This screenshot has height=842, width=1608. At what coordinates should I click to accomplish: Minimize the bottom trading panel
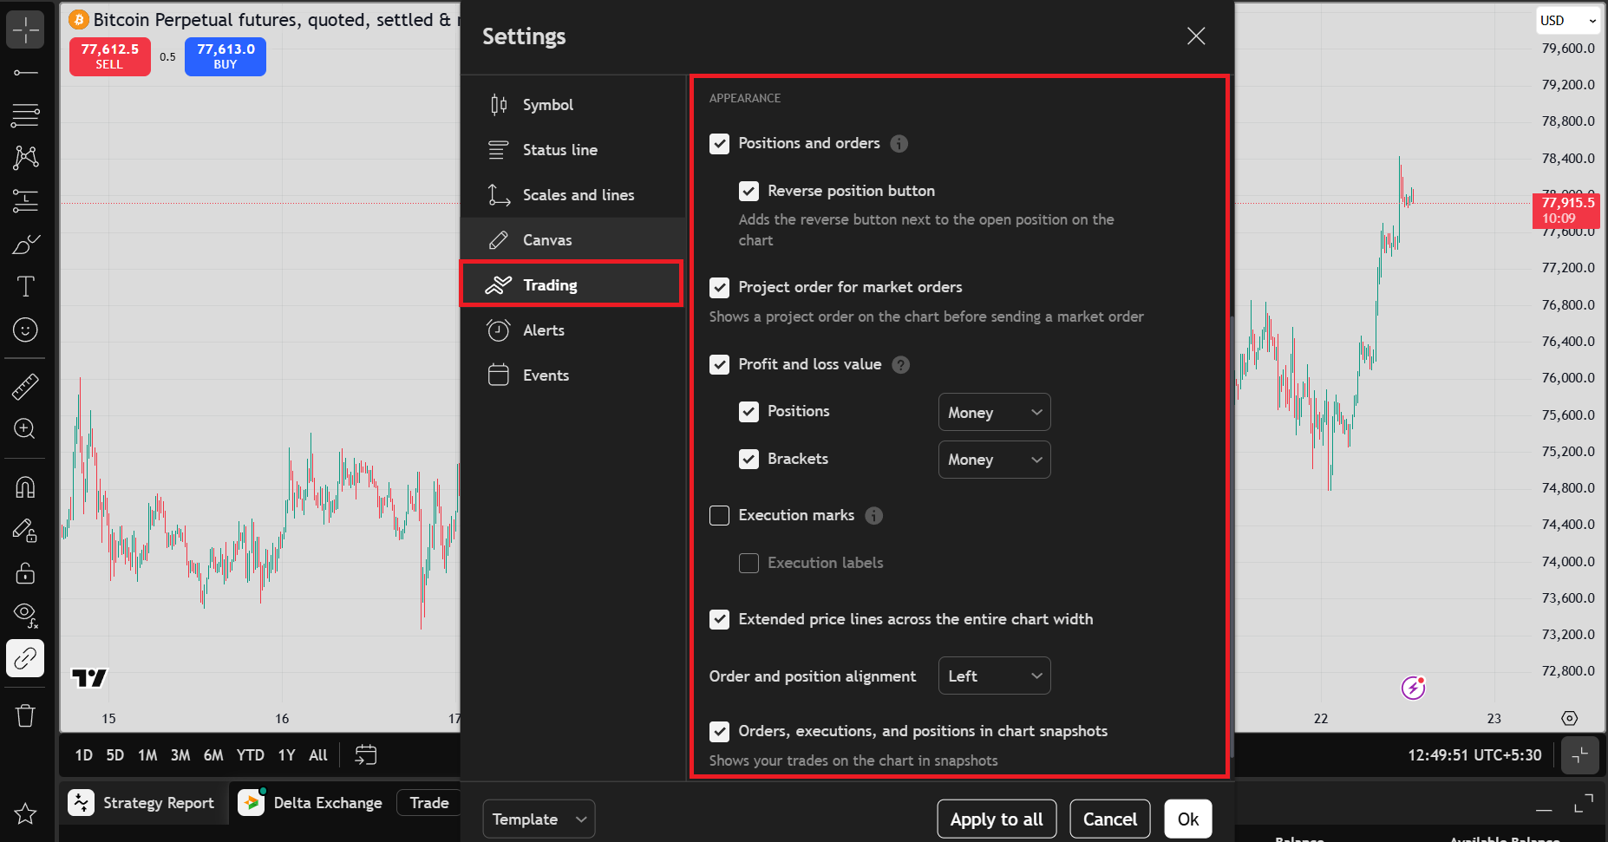point(1544,808)
